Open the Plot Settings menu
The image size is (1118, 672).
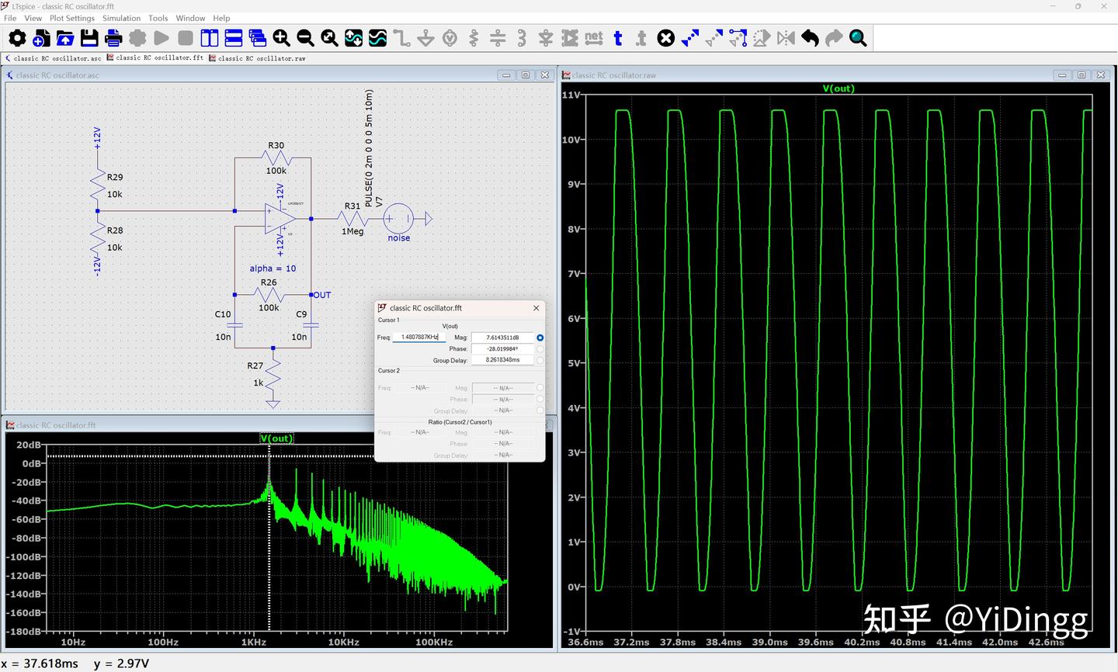71,18
